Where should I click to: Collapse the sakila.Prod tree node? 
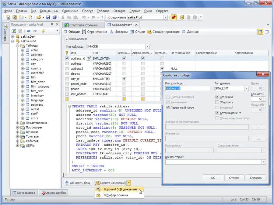coord(12,41)
